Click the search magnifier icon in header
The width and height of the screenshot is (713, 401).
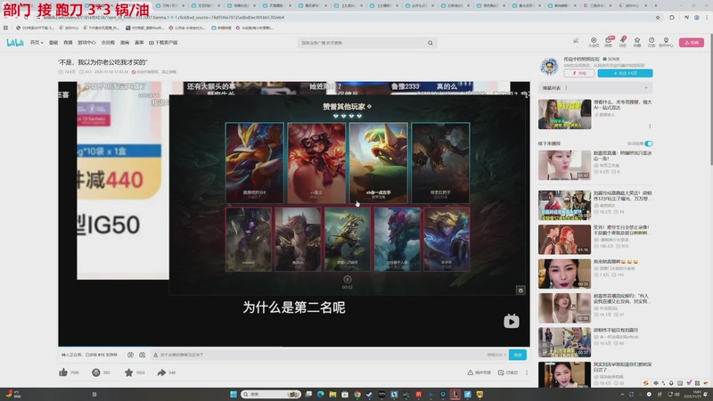(x=430, y=43)
